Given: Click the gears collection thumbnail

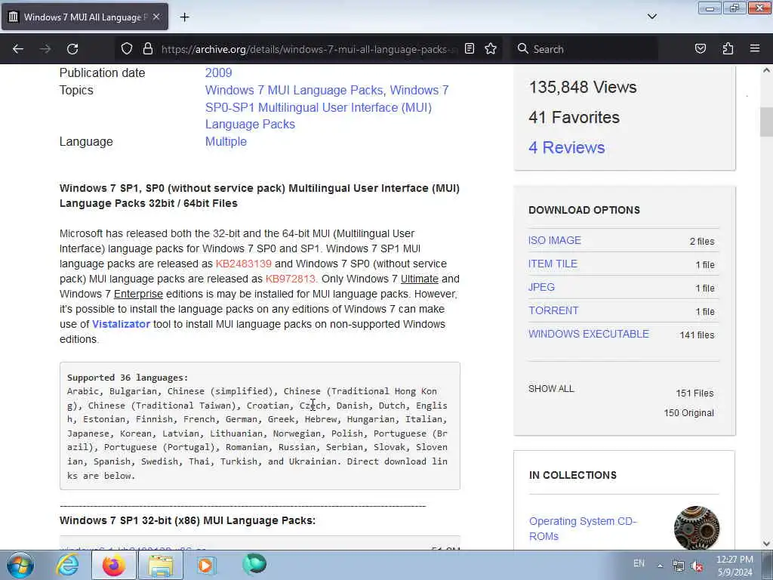Looking at the screenshot, I should click(697, 528).
